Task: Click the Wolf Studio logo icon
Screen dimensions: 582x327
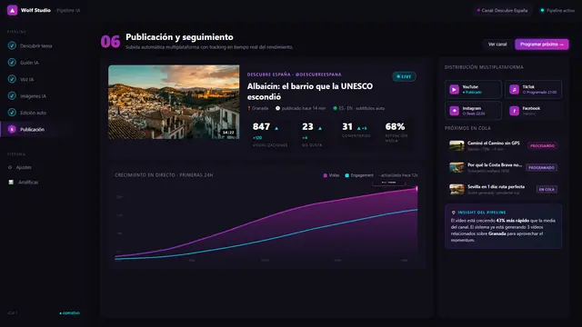Action: [12, 10]
